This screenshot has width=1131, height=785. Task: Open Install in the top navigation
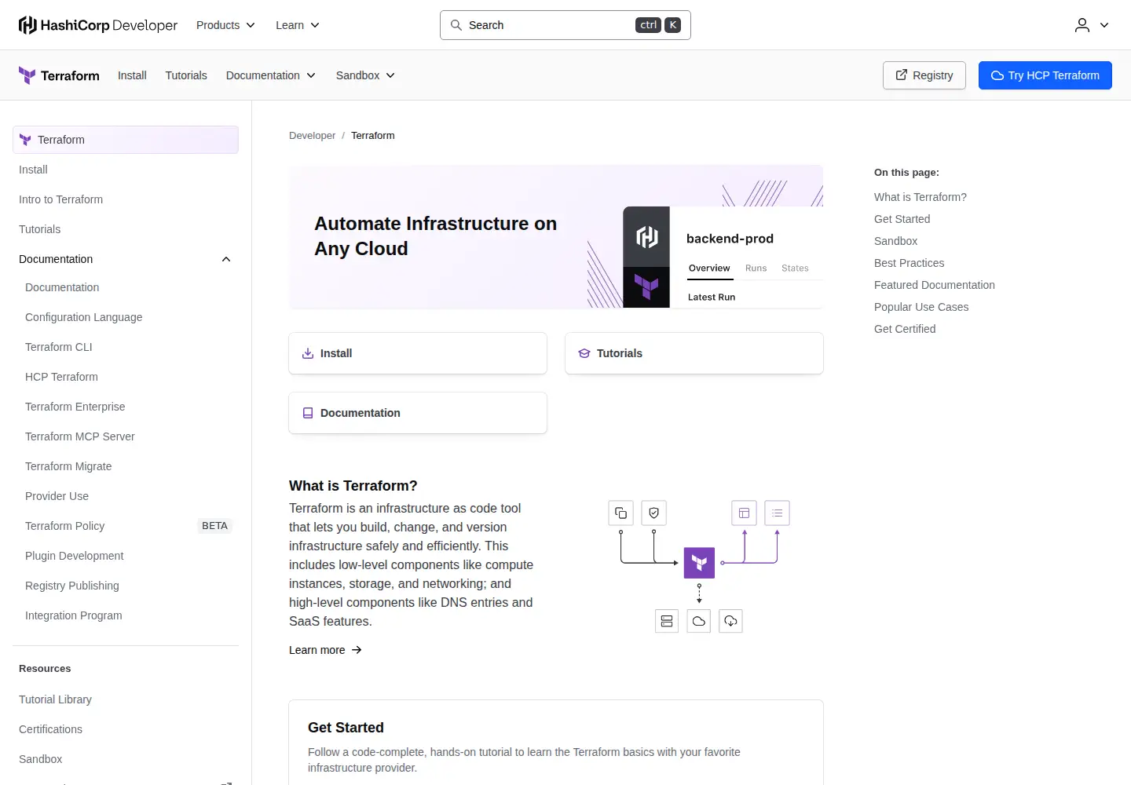(x=132, y=75)
